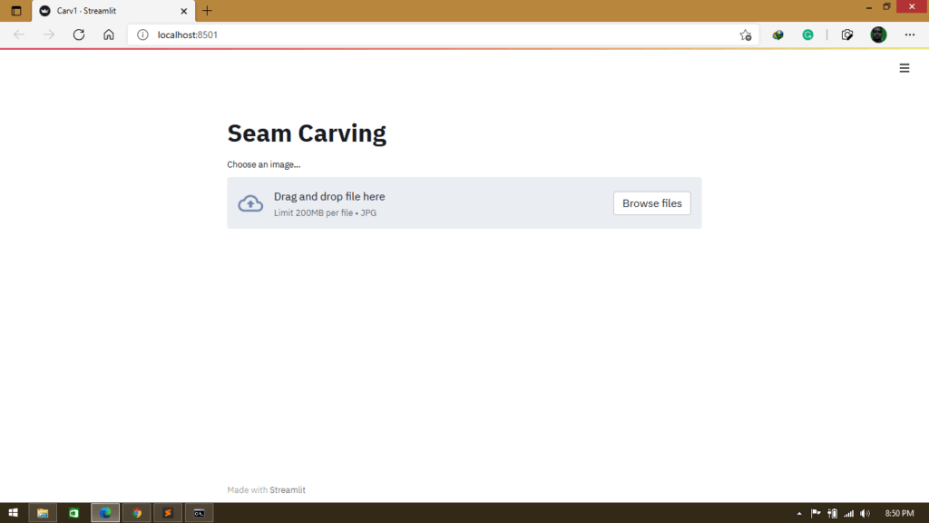This screenshot has width=929, height=523.
Task: Show hidden system tray icons
Action: click(x=798, y=513)
